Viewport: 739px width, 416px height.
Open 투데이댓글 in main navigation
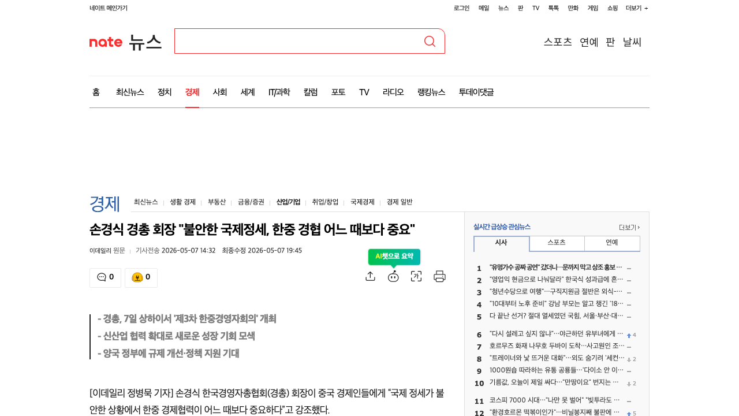[476, 92]
